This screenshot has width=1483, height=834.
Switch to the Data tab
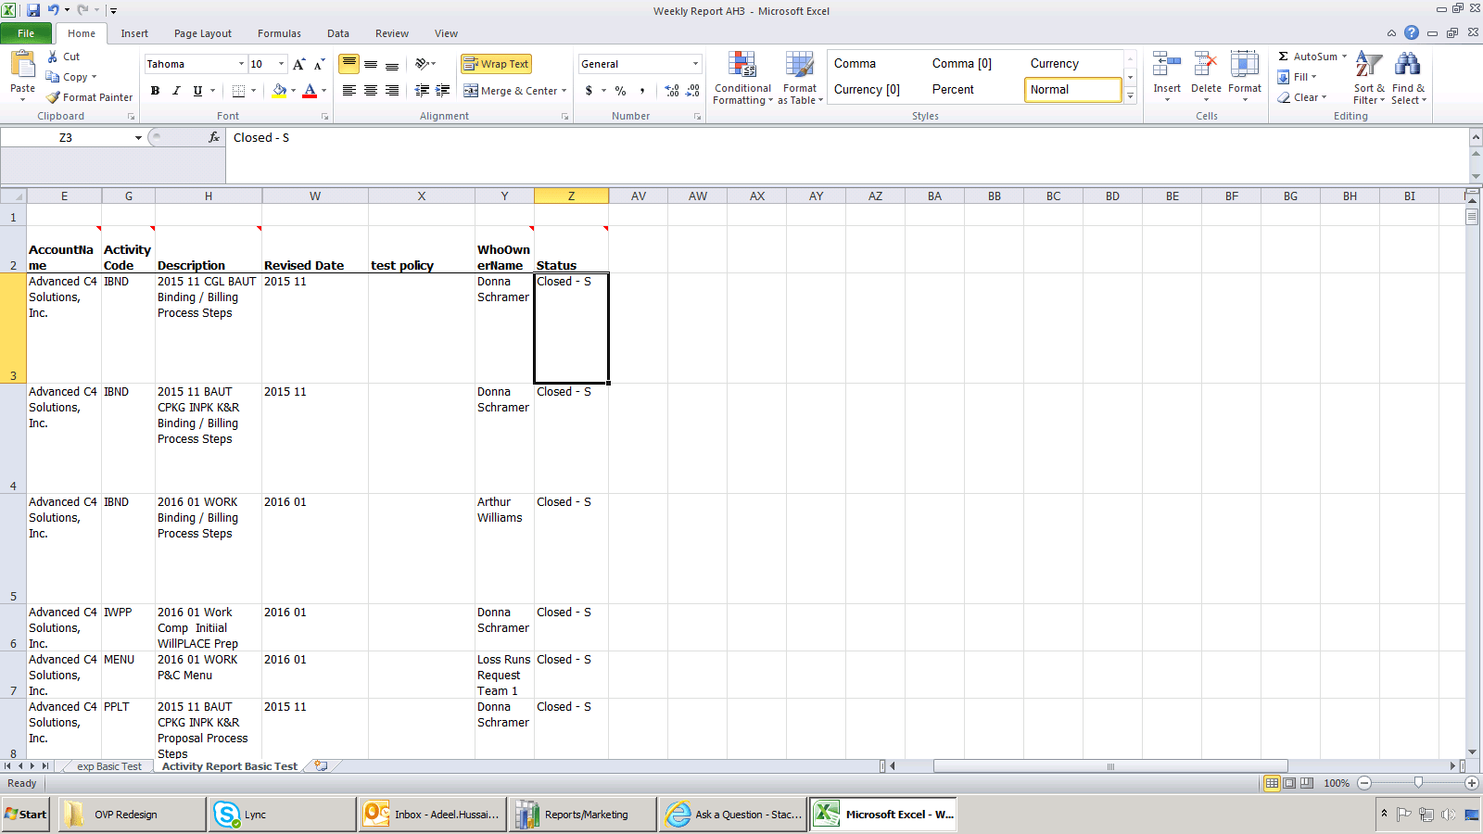point(338,33)
